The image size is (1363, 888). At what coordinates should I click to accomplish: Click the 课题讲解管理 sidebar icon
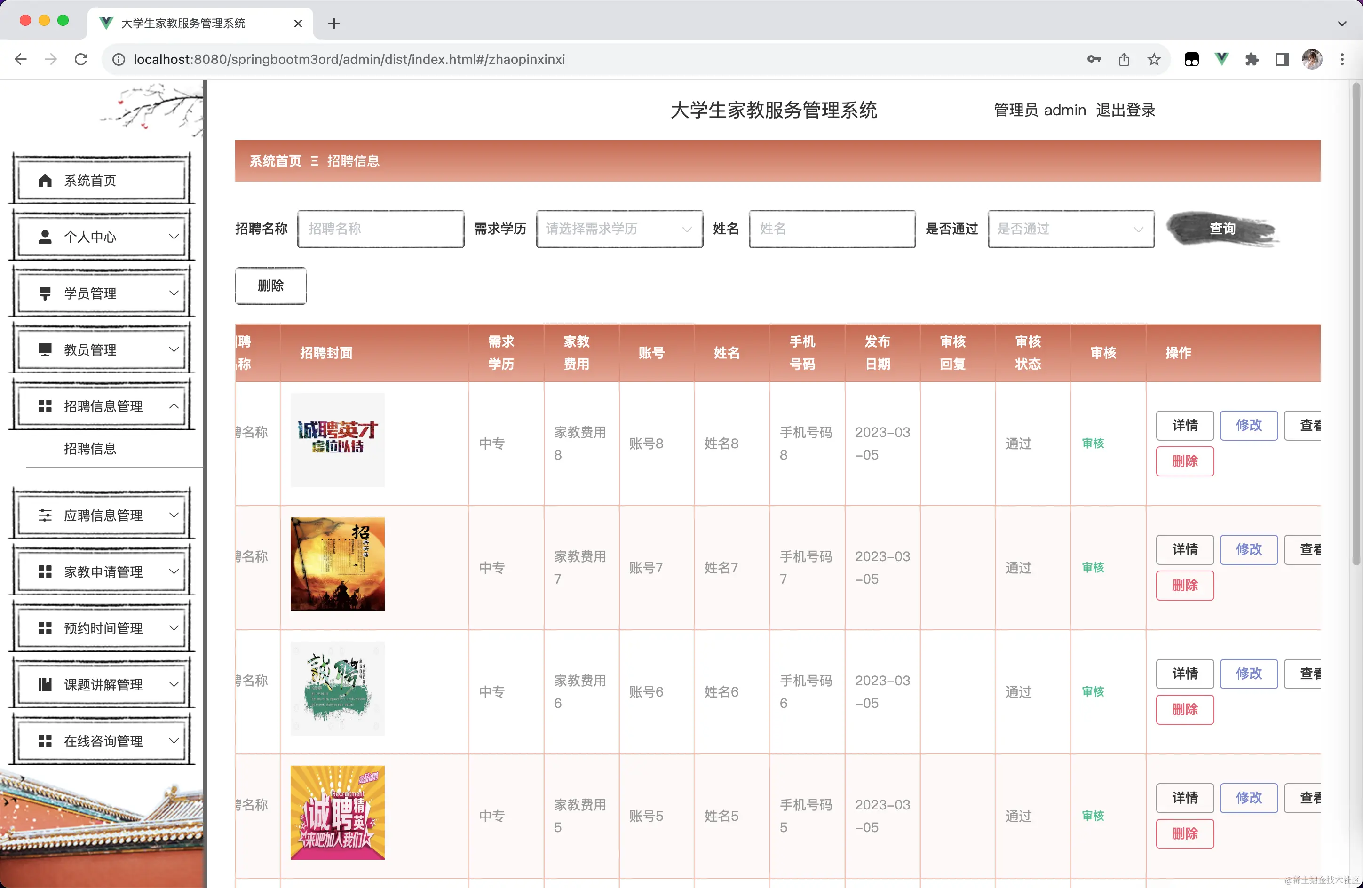[x=45, y=685]
